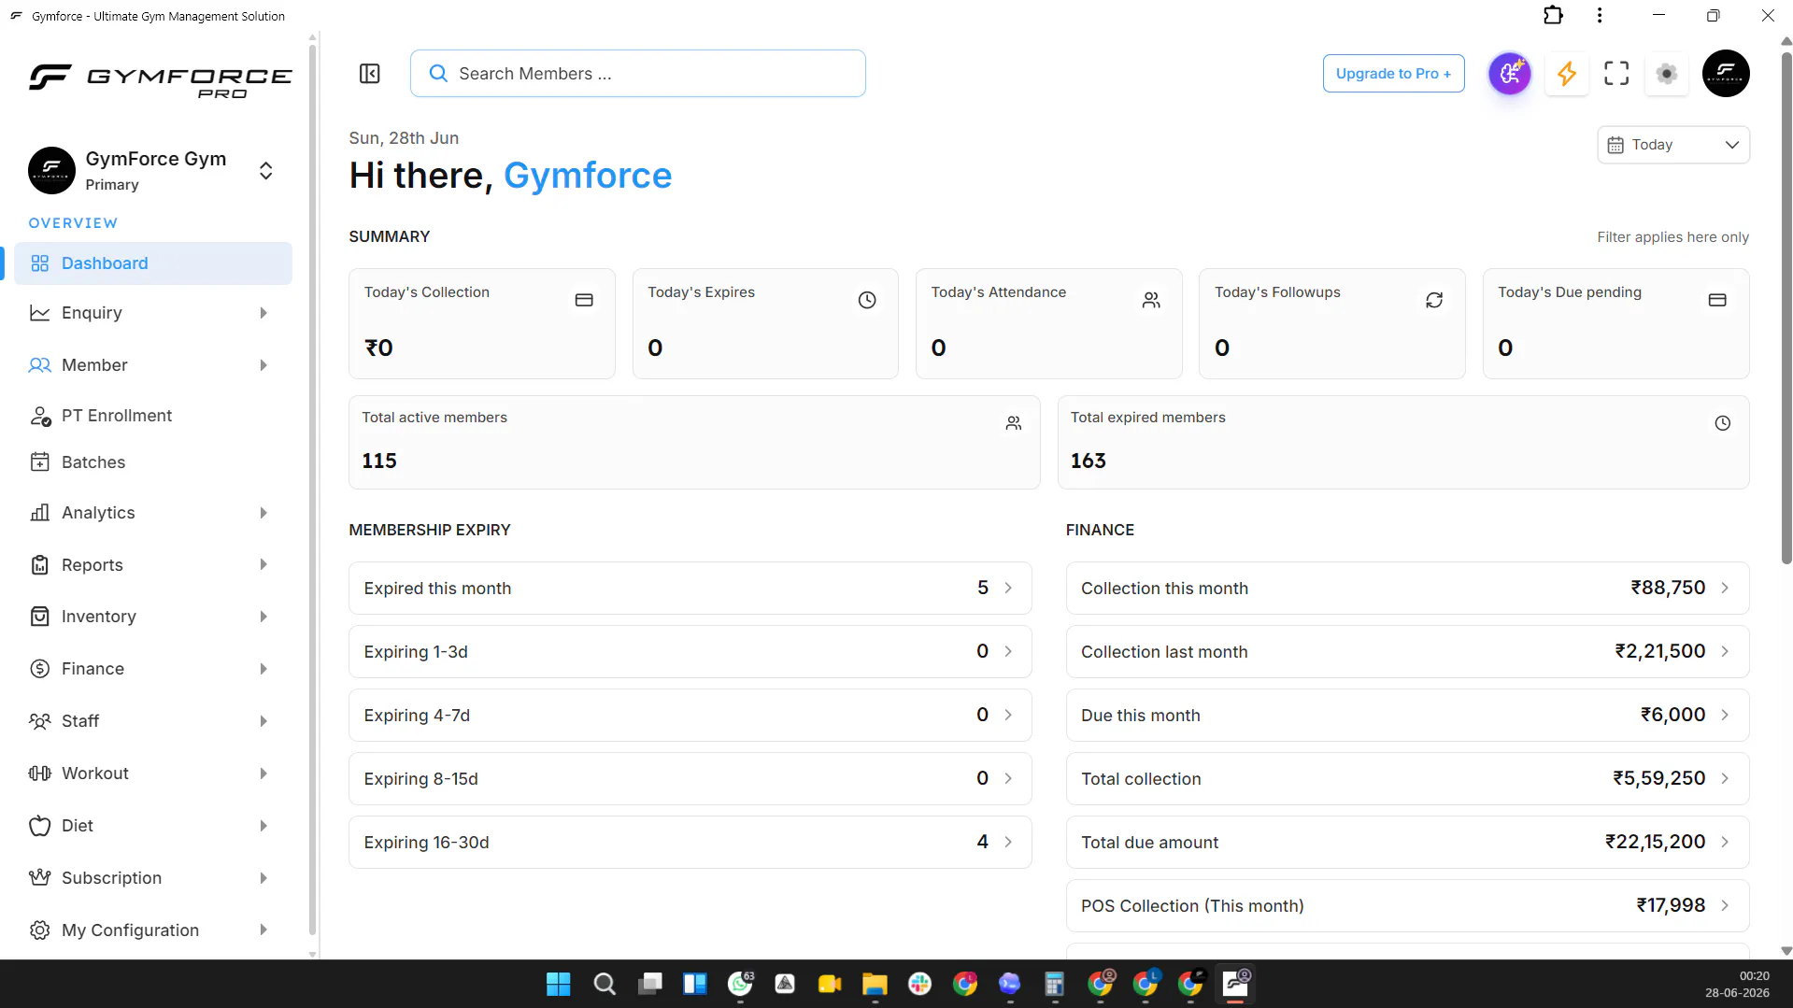The image size is (1793, 1008).
Task: Open the PT Enrollment menu item
Action: (x=153, y=416)
